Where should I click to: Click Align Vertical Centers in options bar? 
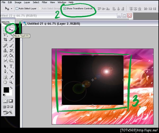104,9
